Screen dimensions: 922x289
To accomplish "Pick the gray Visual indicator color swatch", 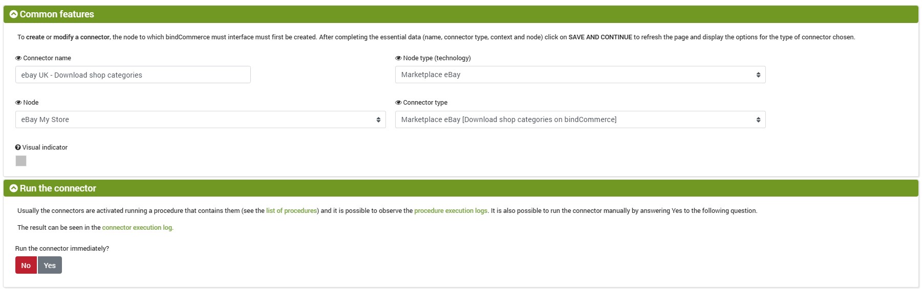I will pos(21,161).
